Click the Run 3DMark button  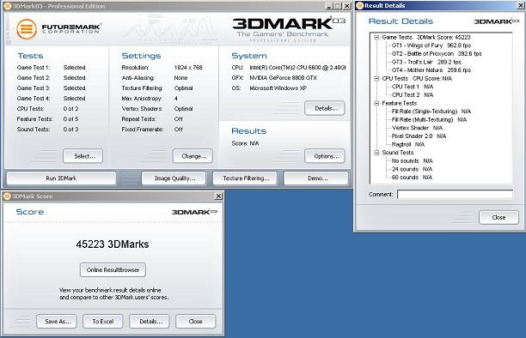pyautogui.click(x=61, y=178)
